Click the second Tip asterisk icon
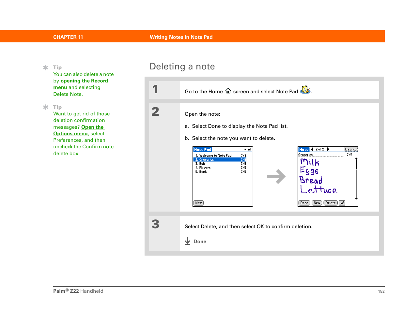Image resolution: width=403 pixels, height=311 pixels. point(46,107)
